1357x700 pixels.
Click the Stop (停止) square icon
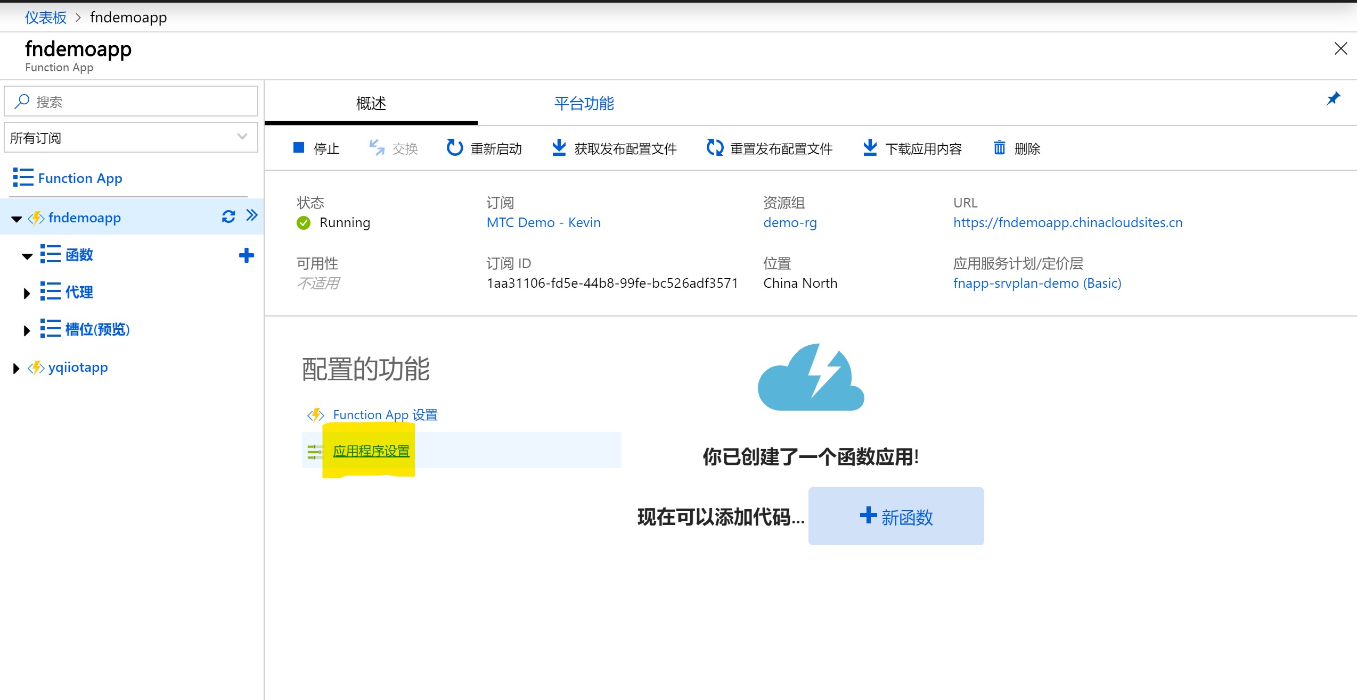tap(298, 148)
